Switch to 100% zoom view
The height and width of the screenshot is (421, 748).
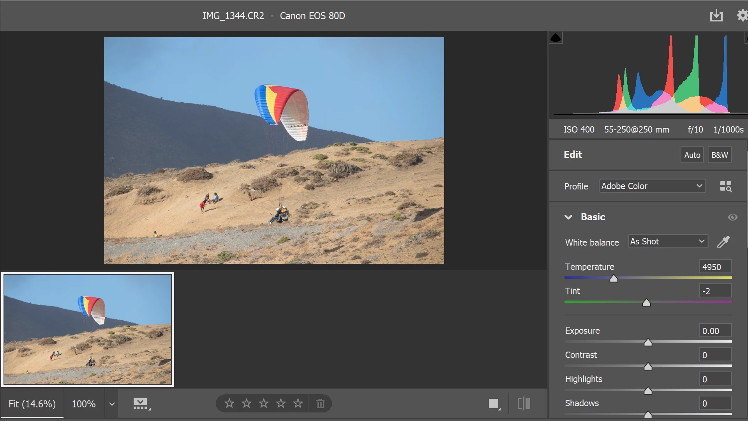click(x=84, y=404)
